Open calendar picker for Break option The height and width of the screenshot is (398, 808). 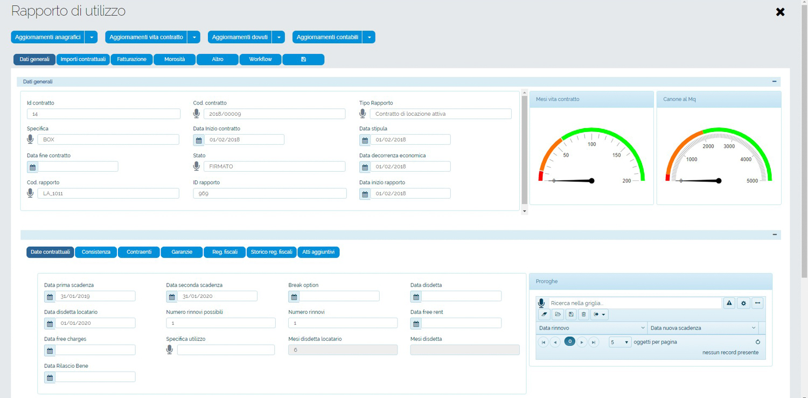point(294,297)
